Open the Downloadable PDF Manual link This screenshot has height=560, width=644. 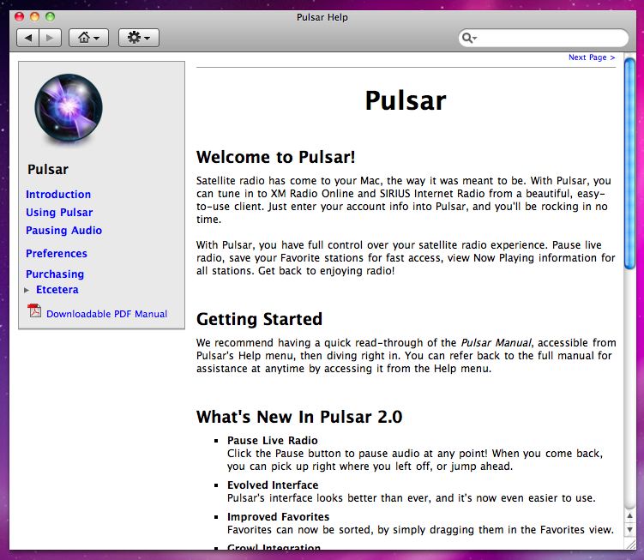coord(107,314)
